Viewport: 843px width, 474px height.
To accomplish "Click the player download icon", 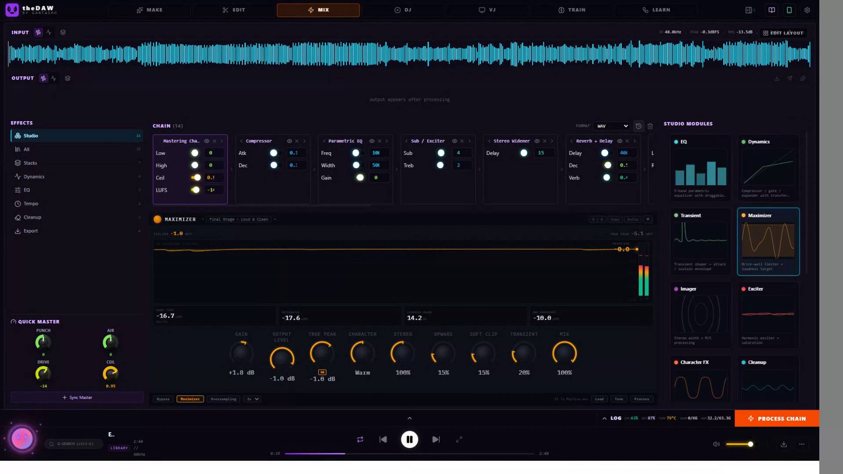I will point(784,444).
